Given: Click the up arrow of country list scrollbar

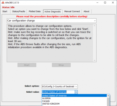Looking at the screenshot, I should tap(108, 96).
